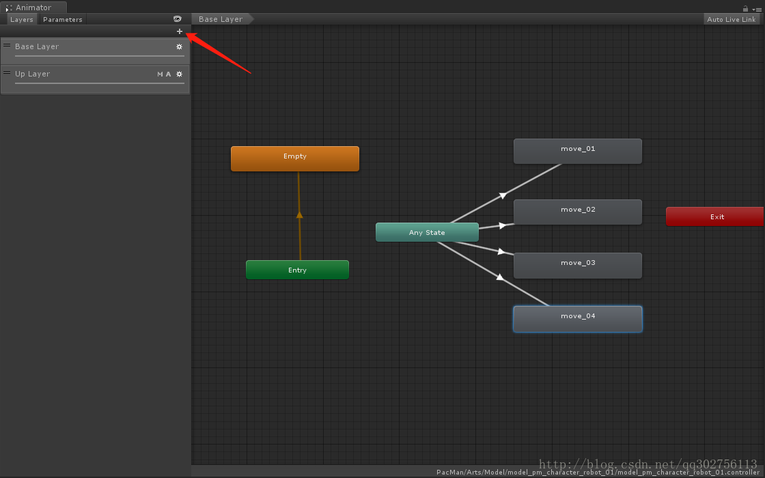Switch to the Layers tab
This screenshot has height=478, width=765.
pyautogui.click(x=22, y=20)
